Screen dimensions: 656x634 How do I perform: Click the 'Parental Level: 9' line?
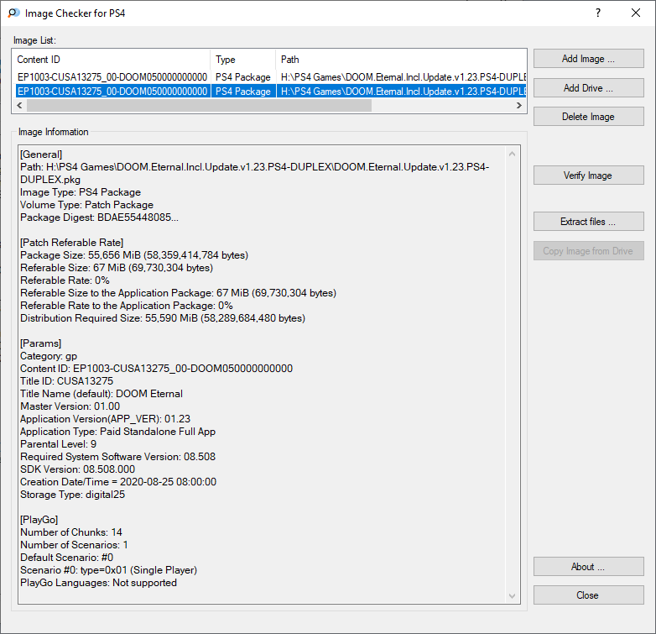tap(58, 444)
